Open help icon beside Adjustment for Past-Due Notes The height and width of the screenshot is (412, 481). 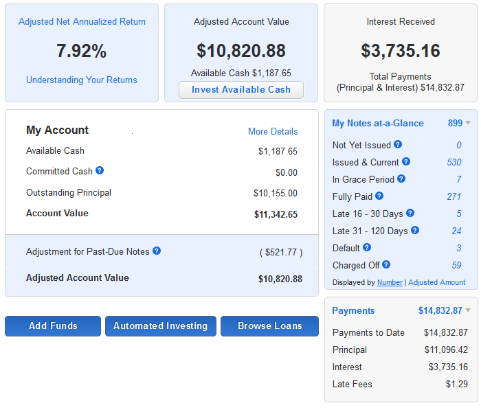pyautogui.click(x=157, y=251)
